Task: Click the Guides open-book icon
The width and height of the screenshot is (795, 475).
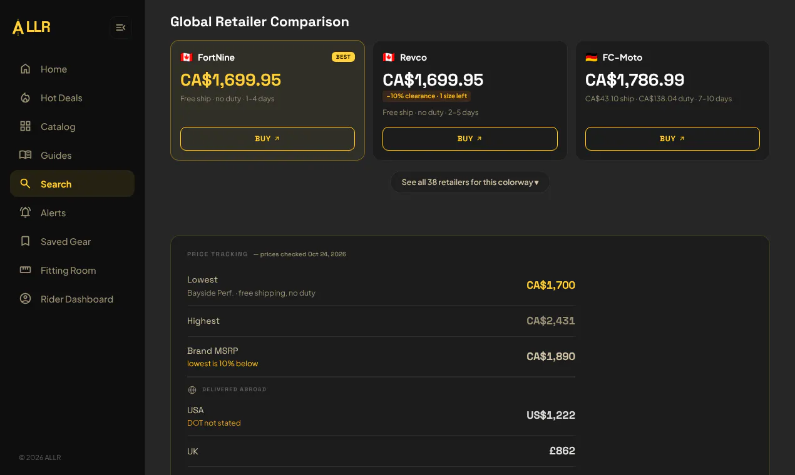Action: pos(26,155)
